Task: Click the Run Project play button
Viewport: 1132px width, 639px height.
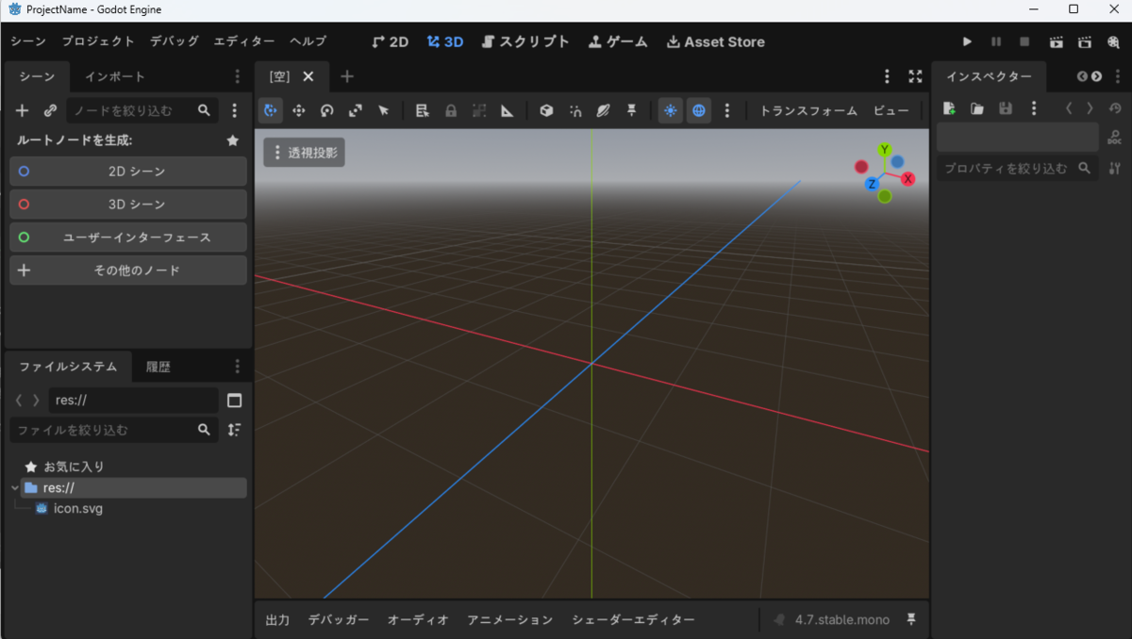Action: point(967,42)
